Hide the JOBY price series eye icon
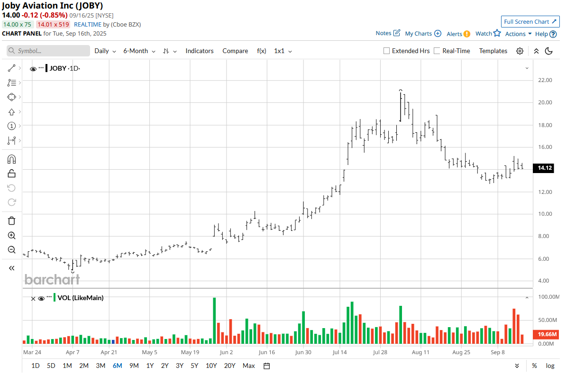This screenshot has width=566, height=385. [33, 69]
